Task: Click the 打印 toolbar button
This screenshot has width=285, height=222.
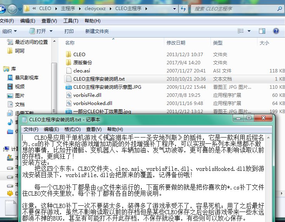Action: pos(69,31)
